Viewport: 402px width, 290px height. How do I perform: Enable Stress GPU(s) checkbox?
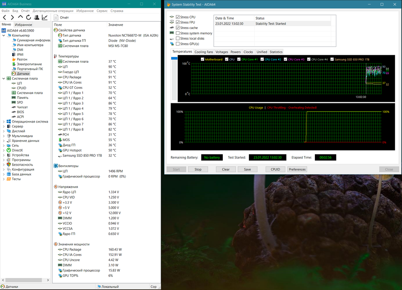pyautogui.click(x=178, y=44)
